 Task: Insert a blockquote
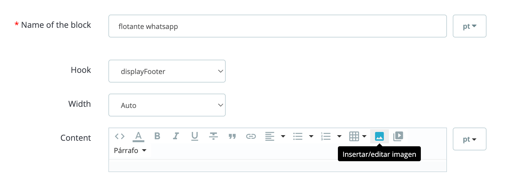pyautogui.click(x=232, y=136)
